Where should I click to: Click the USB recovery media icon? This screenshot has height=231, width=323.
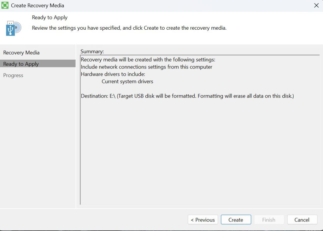coord(13,28)
